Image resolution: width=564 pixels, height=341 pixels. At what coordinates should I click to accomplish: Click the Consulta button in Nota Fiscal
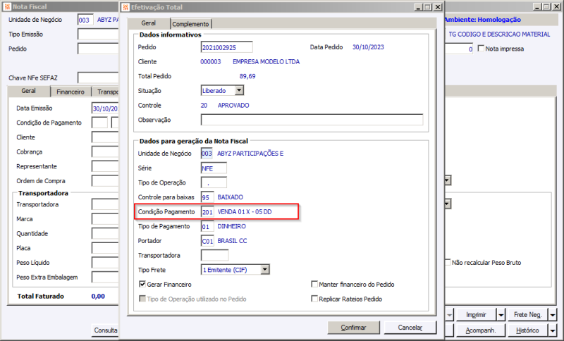coord(105,330)
